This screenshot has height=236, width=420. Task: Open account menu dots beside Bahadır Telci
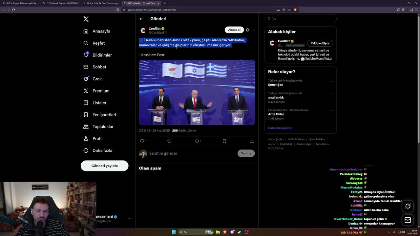[x=129, y=219]
